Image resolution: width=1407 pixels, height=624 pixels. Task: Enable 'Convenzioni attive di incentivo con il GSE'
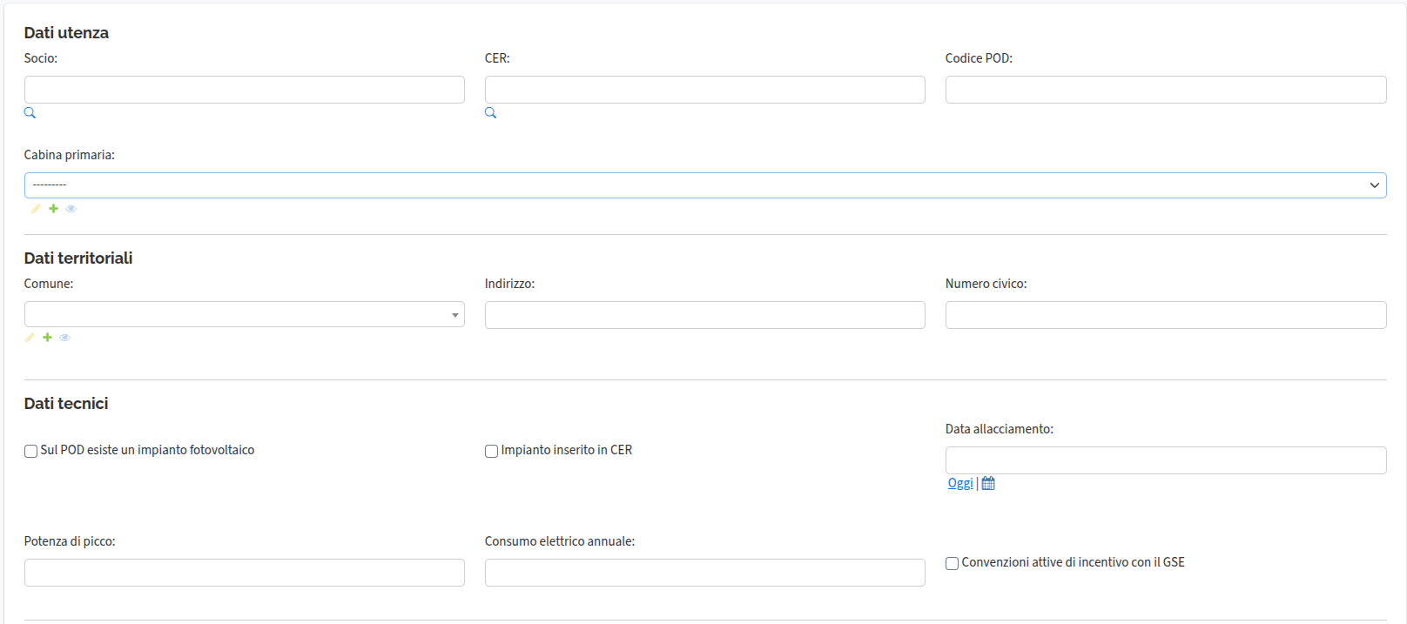952,563
